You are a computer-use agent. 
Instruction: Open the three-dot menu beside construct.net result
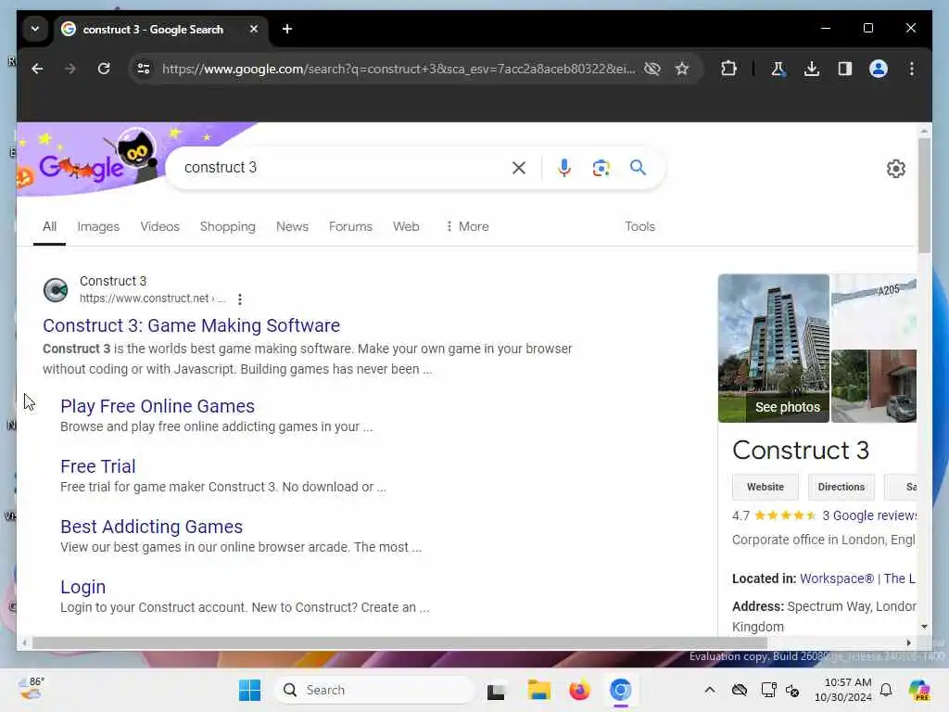point(240,299)
